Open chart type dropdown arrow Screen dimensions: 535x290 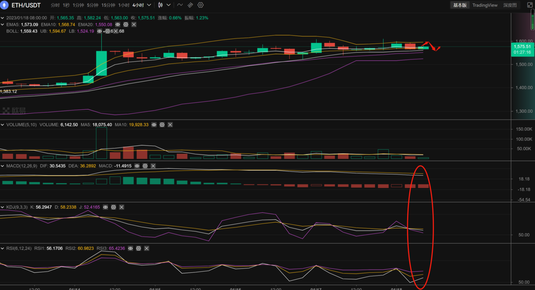click(x=169, y=5)
